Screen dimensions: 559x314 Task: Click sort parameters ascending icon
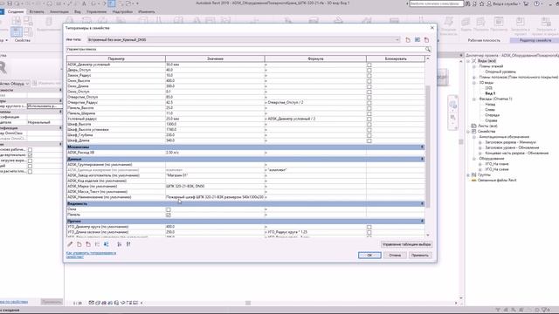click(x=120, y=244)
